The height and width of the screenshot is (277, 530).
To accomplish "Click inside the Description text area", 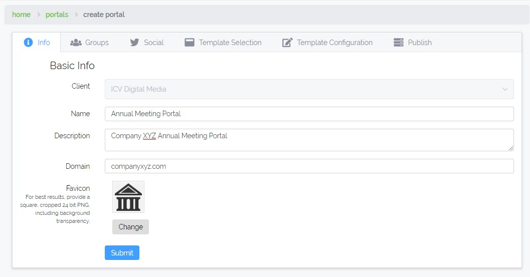I will pyautogui.click(x=309, y=140).
